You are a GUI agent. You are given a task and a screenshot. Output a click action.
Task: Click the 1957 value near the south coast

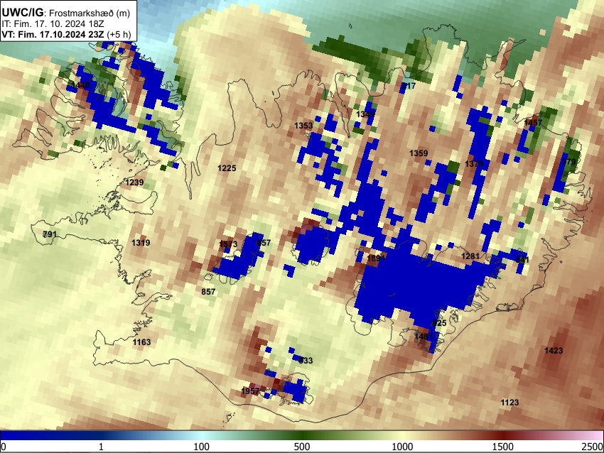250,391
